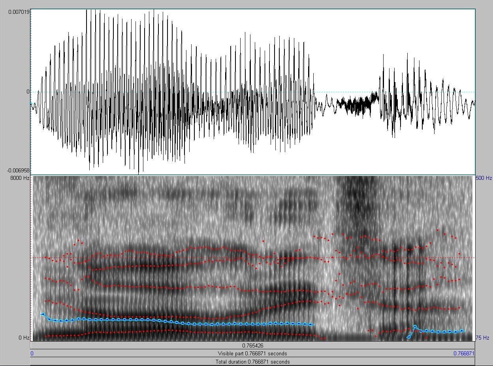The height and width of the screenshot is (366, 493).
Task: Click the -0.006958 minimum amplitude label
Action: coord(18,170)
